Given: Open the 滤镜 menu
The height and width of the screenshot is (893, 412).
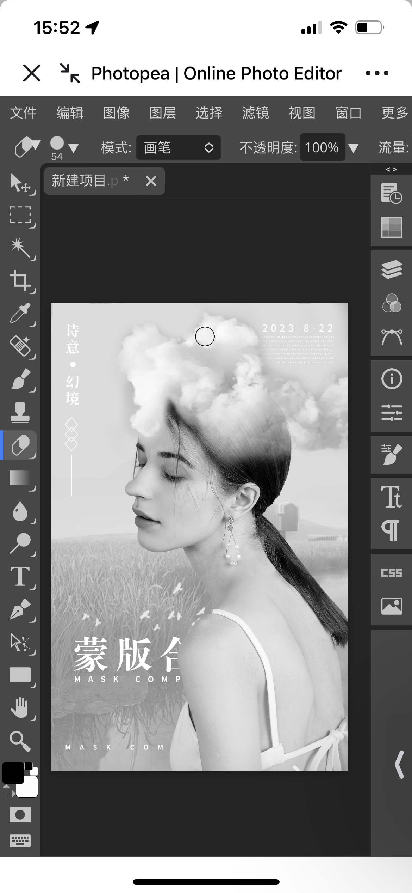Looking at the screenshot, I should 256,113.
